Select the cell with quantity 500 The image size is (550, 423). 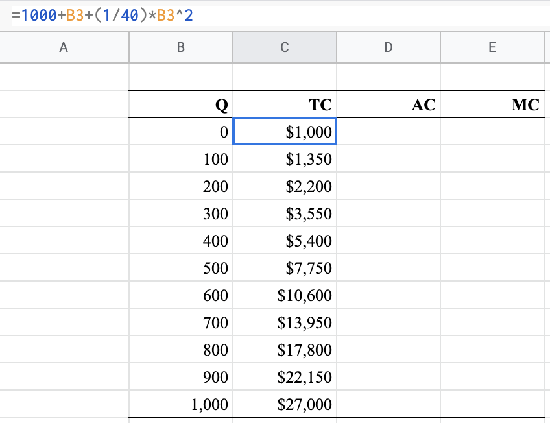(180, 268)
